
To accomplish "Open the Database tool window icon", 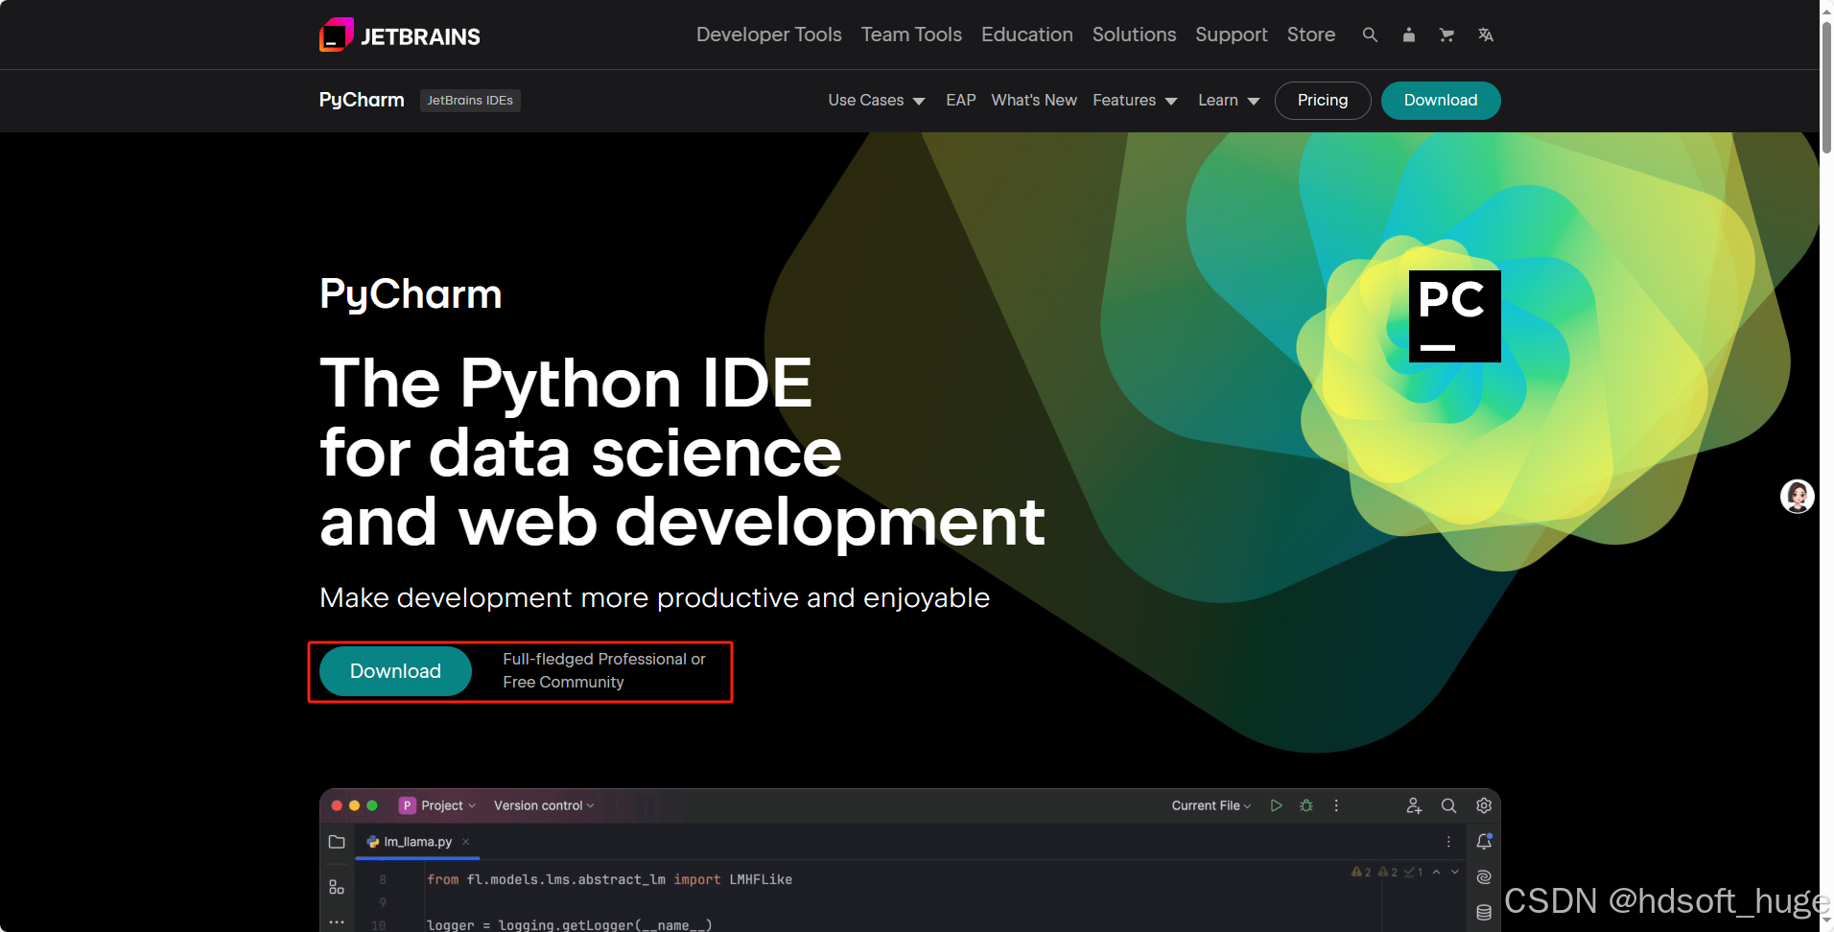I will tap(1484, 912).
